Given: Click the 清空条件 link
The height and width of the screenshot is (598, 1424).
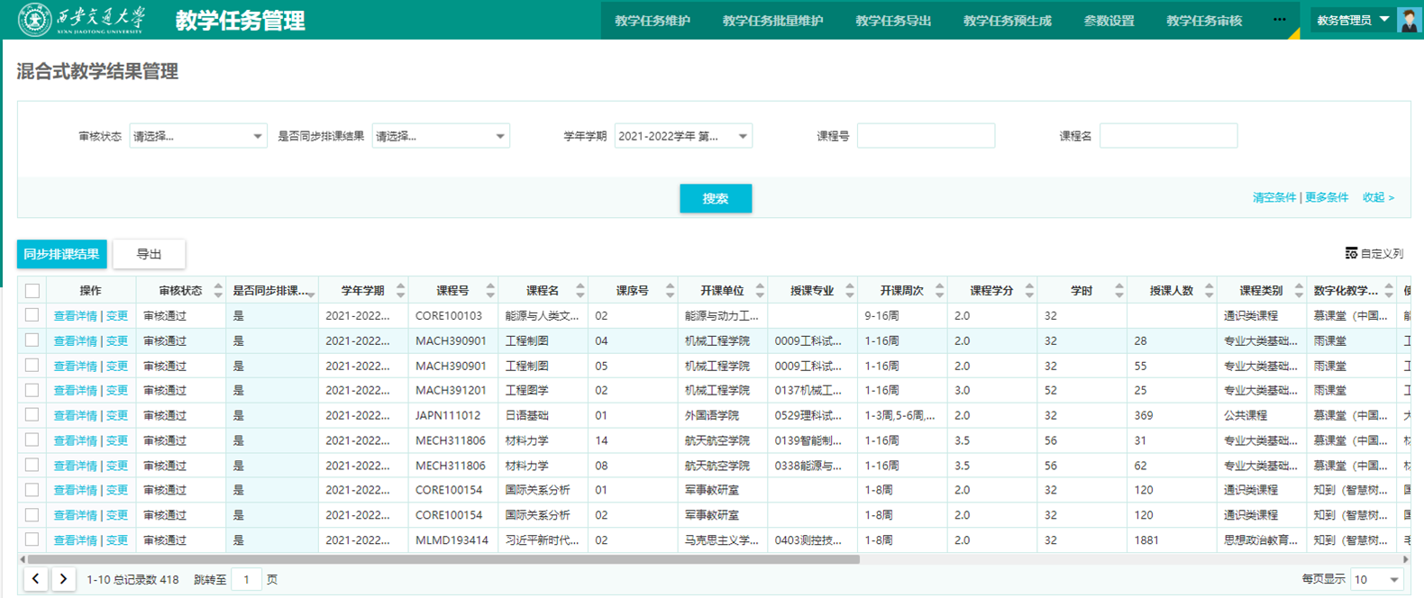Looking at the screenshot, I should (1273, 197).
